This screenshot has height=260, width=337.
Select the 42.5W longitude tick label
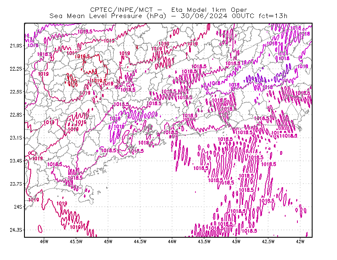tap(268, 241)
